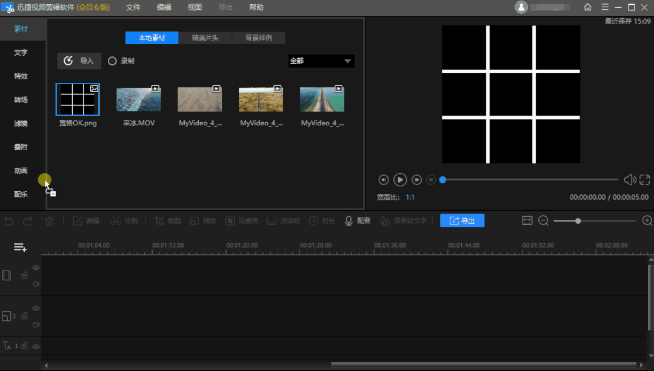Zoom out the timeline with minus magnifier
This screenshot has height=371, width=654.
(543, 221)
